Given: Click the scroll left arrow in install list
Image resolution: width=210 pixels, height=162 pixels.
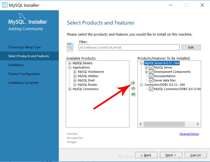Looking at the screenshot, I should pyautogui.click(x=141, y=124).
